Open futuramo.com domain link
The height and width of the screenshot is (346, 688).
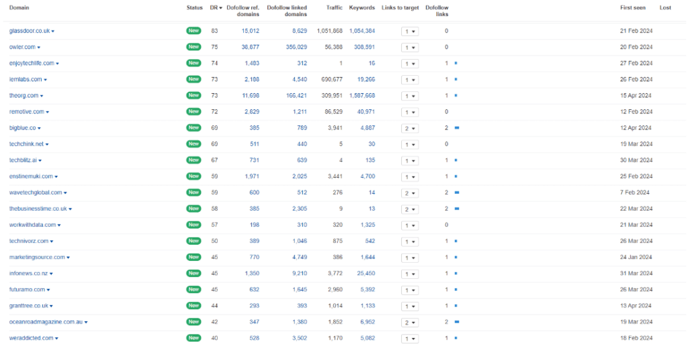[27, 290]
